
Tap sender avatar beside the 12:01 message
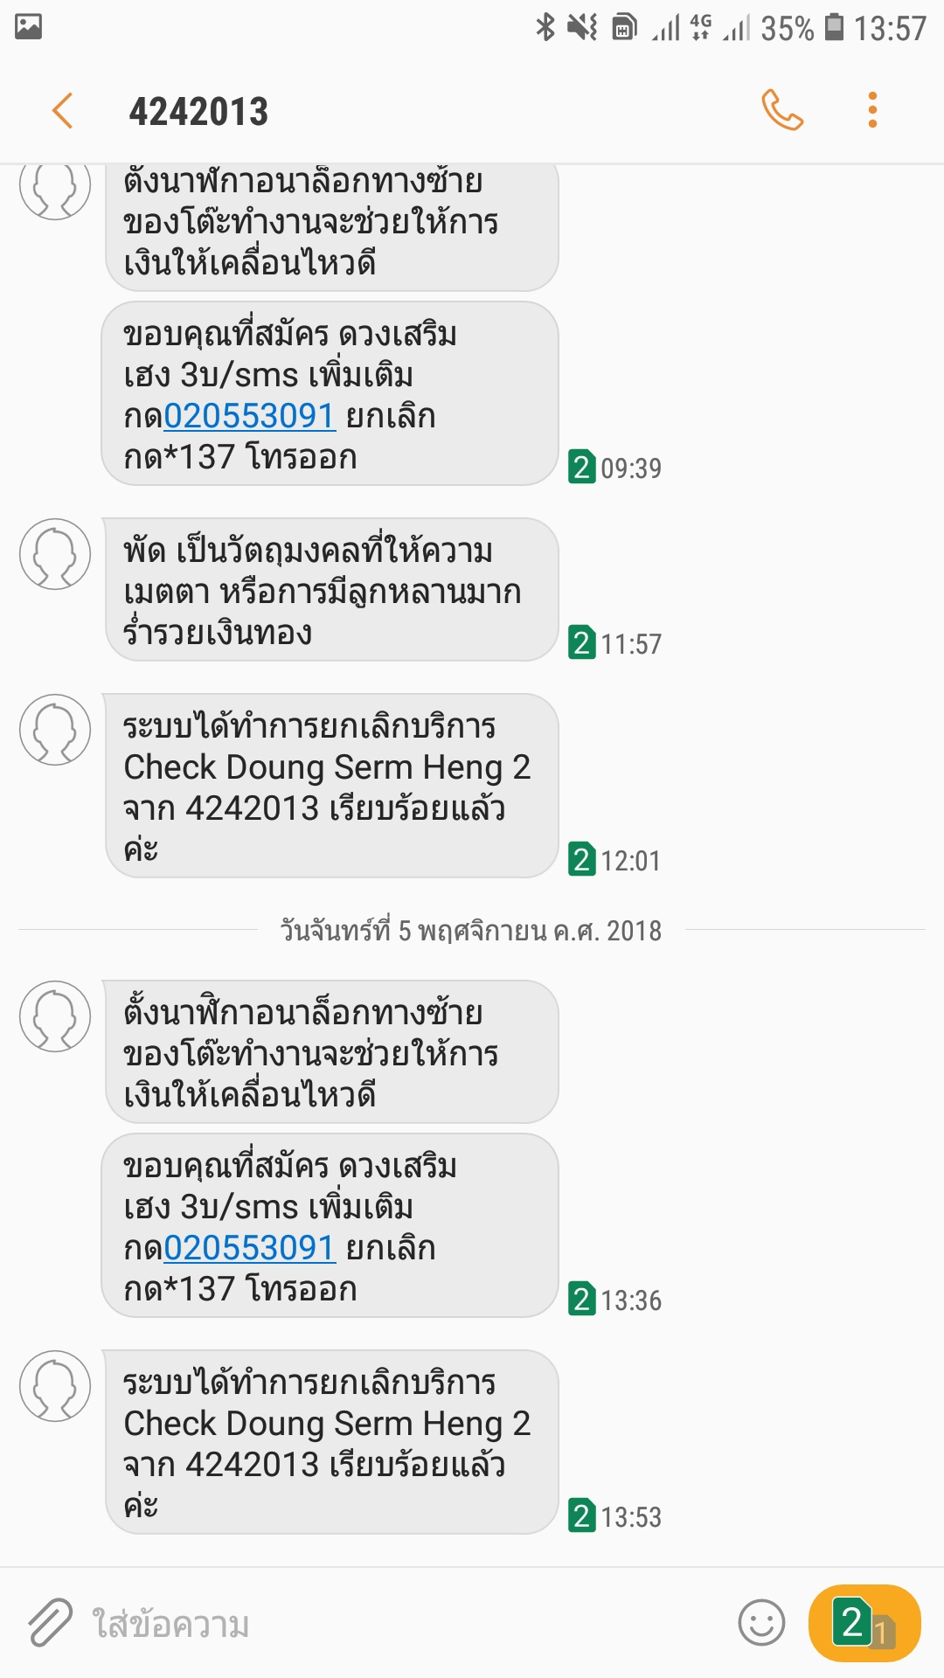(55, 730)
